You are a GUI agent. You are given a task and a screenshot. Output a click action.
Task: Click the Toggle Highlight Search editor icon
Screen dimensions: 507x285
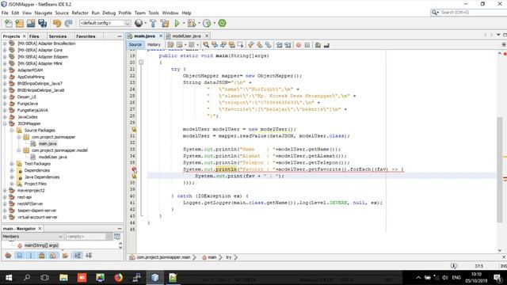[232, 45]
